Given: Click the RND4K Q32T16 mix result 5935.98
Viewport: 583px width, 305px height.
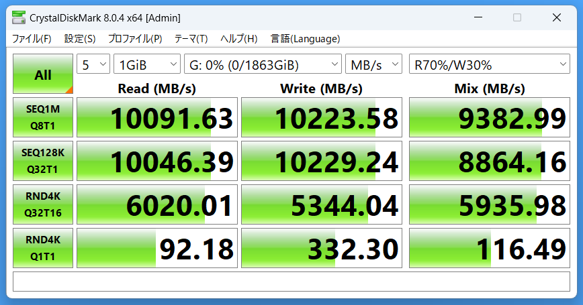Looking at the screenshot, I should [x=489, y=204].
